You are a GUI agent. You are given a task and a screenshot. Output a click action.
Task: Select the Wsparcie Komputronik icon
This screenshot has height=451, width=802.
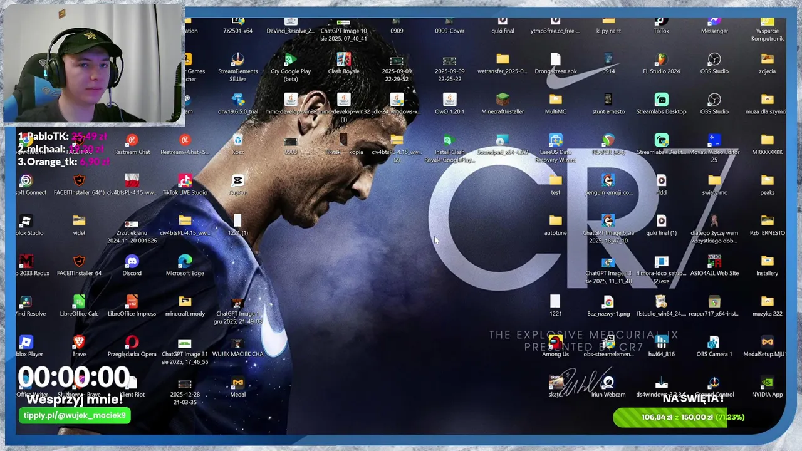(x=768, y=29)
